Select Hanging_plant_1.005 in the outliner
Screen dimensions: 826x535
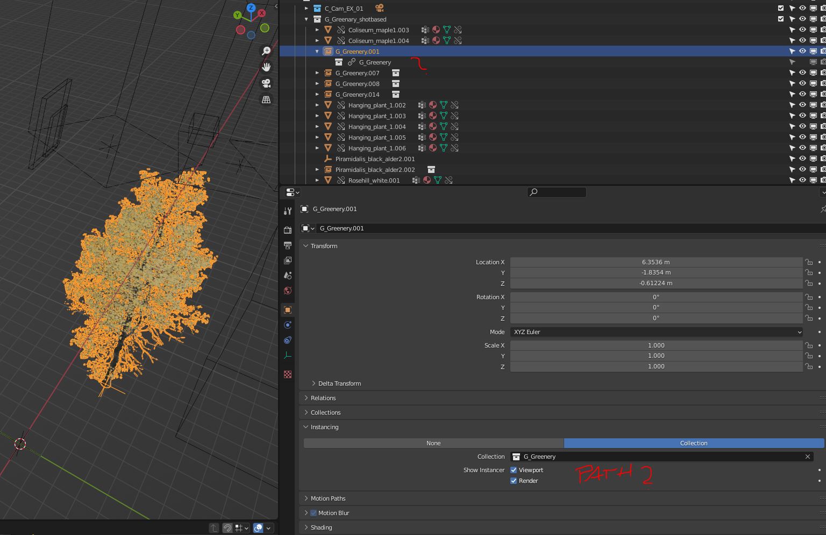pos(377,138)
